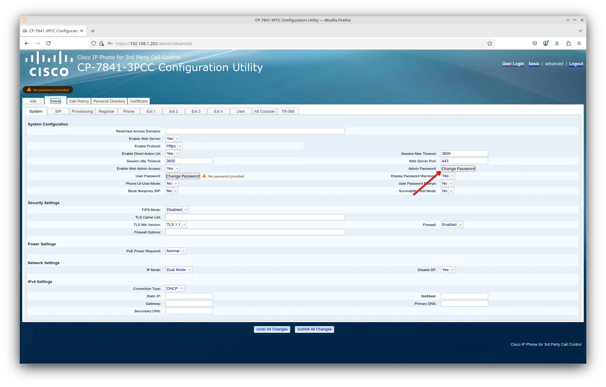The image size is (606, 387).
Task: Switch to the Call History tab
Action: [79, 101]
